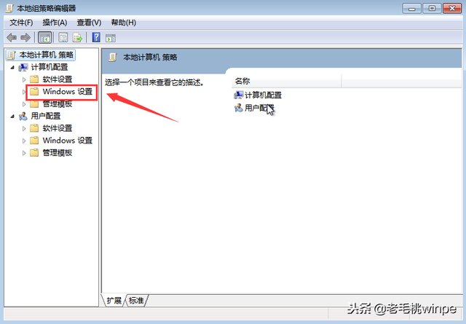Select 计算机配置 icon in the right pane list

pos(239,95)
